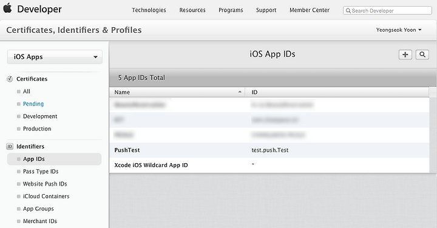This screenshot has height=228, width=437.
Task: Focus the Search Developer input field
Action: click(387, 10)
